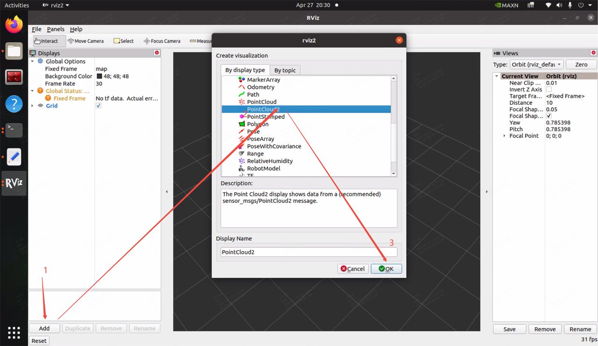This screenshot has height=346, width=598.
Task: Choose the PointStamped display type
Action: pos(265,117)
